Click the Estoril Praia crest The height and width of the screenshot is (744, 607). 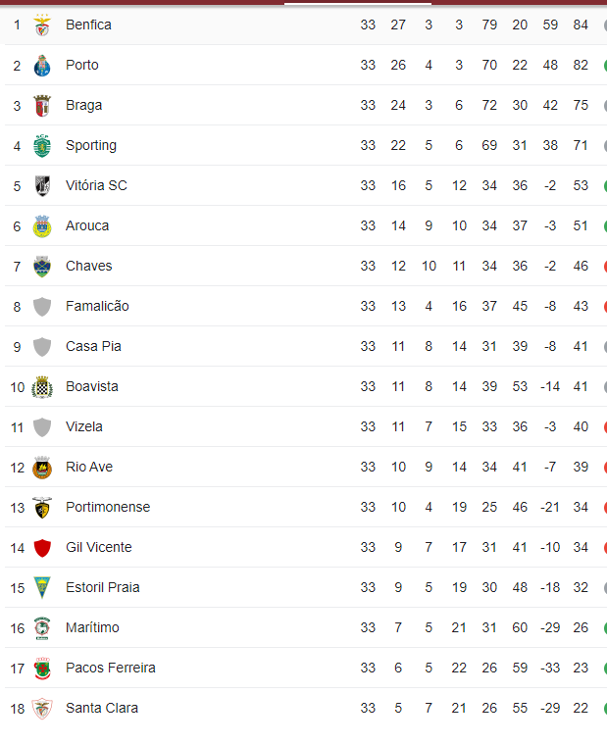(42, 588)
